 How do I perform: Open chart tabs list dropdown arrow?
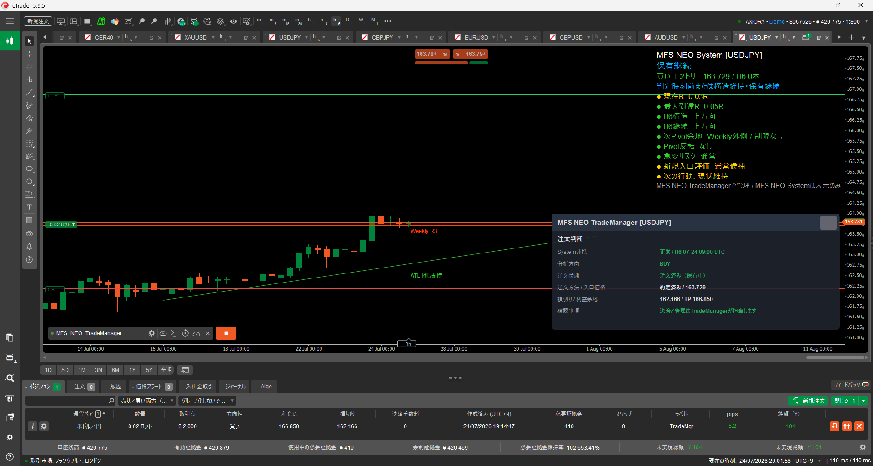863,38
